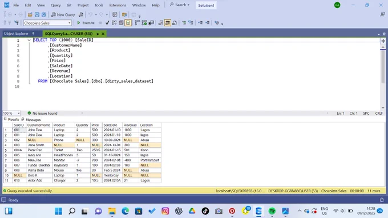Image resolution: width=388 pixels, height=218 pixels.
Task: Click the GA account avatar
Action: pos(337,5)
